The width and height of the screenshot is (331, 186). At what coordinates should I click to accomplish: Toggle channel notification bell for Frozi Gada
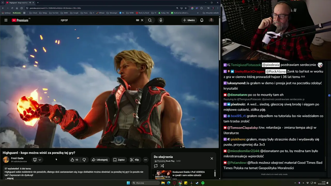[x=35, y=160]
